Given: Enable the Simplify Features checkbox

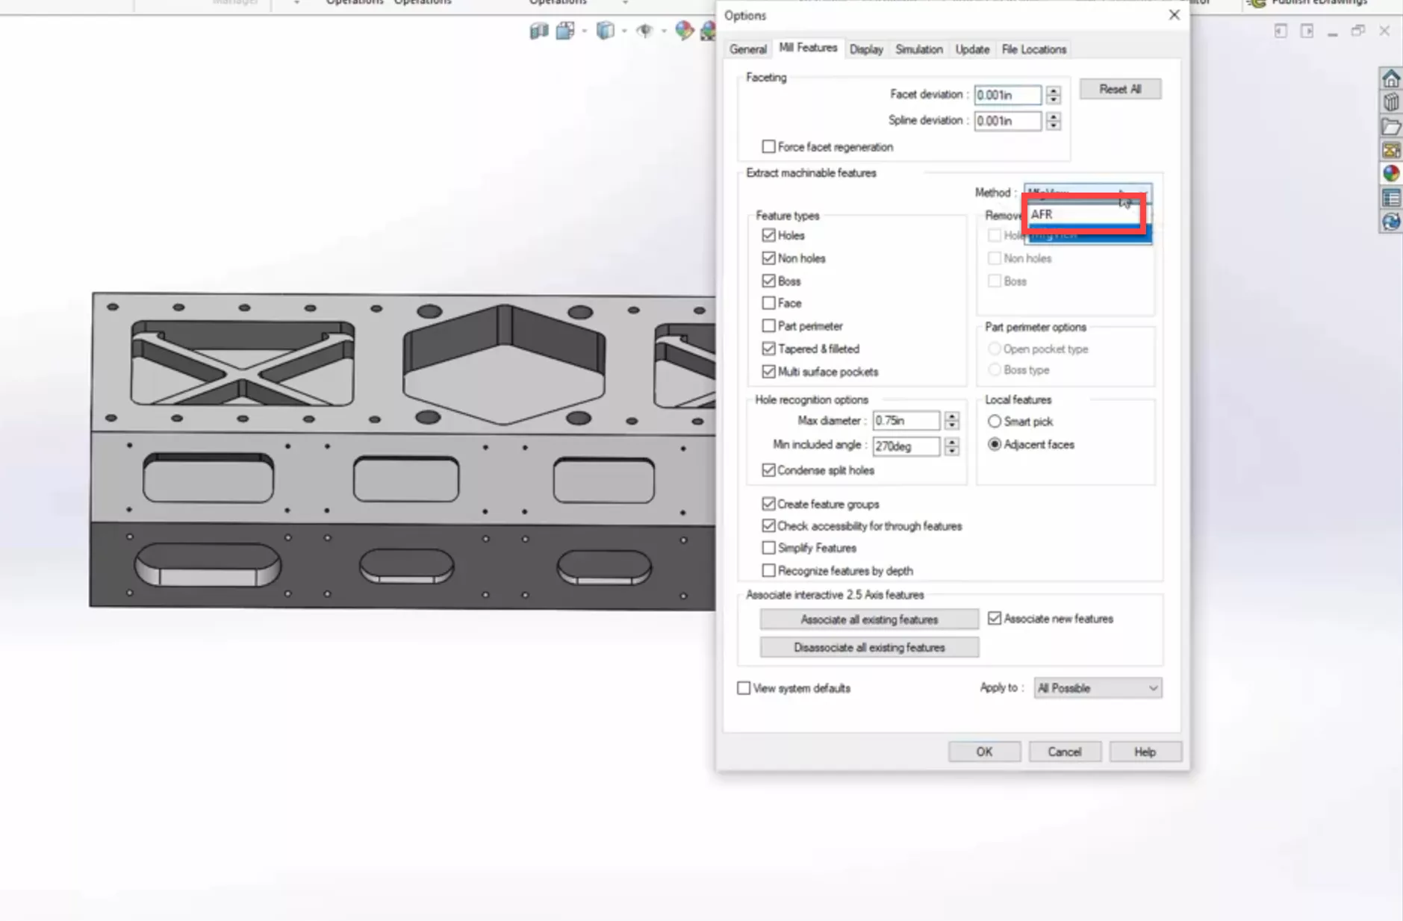Looking at the screenshot, I should click(x=768, y=548).
